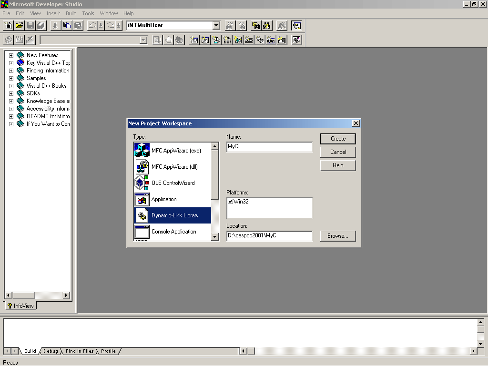Expand the New Features tree node
The height and width of the screenshot is (366, 488).
pyautogui.click(x=11, y=55)
